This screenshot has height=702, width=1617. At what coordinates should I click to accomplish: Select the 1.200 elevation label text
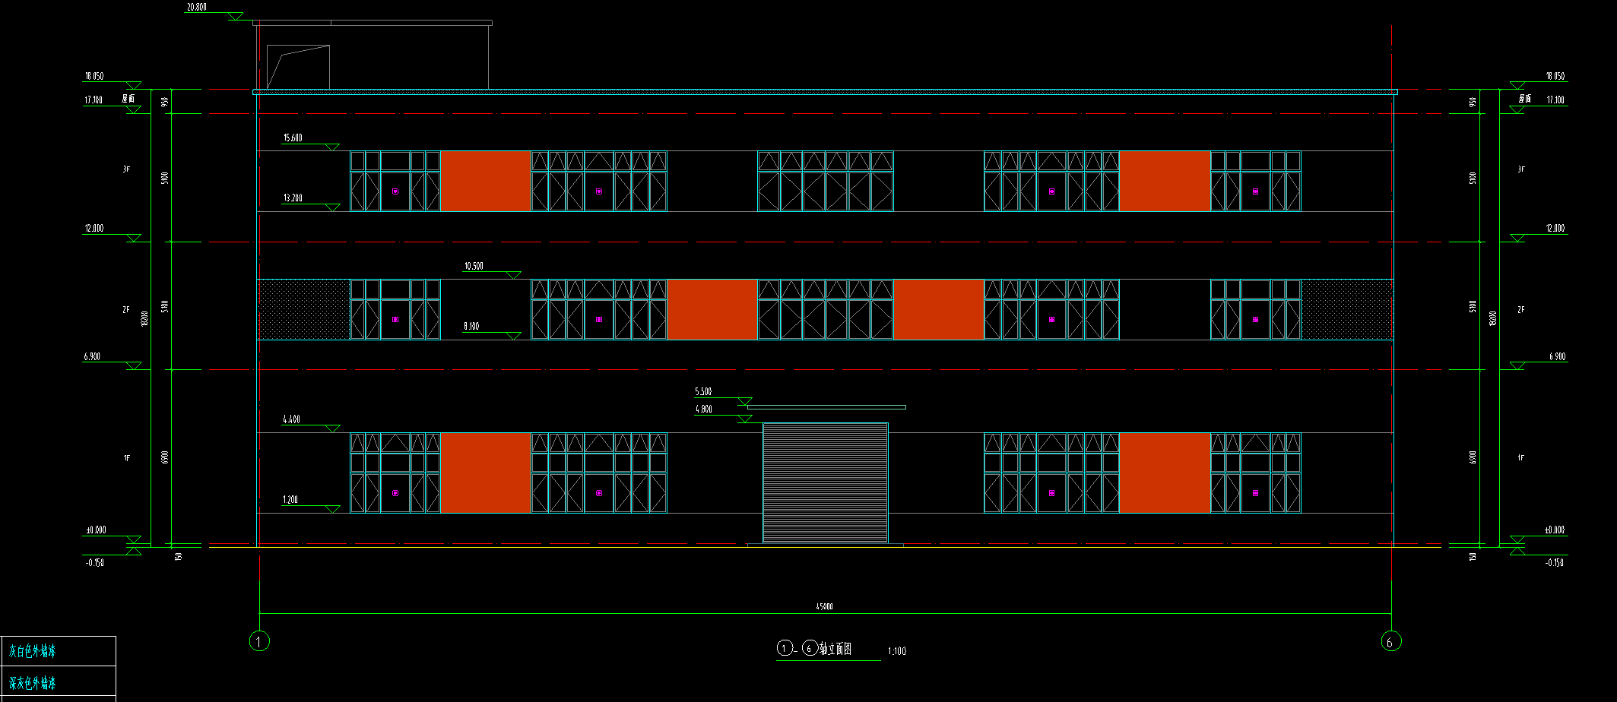(x=290, y=499)
